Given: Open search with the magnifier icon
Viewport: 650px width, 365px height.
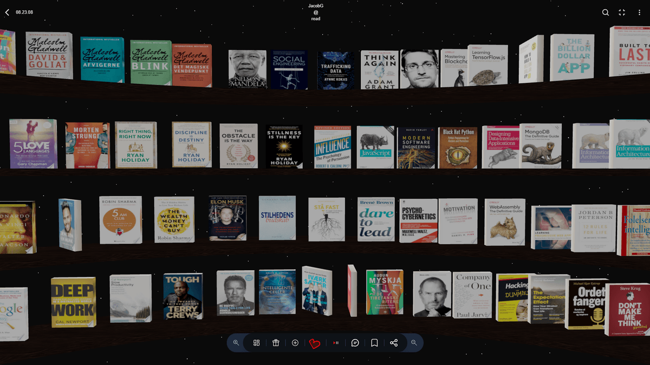Looking at the screenshot, I should (606, 12).
